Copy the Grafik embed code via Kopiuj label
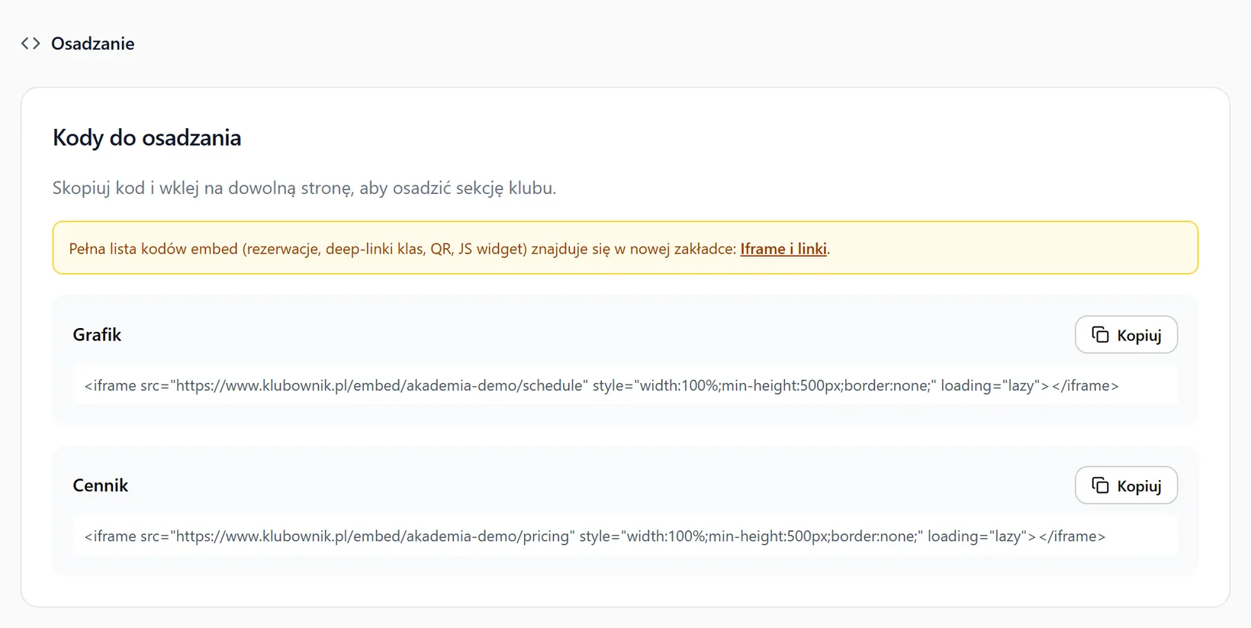Viewport: 1251px width, 628px height. tap(1139, 335)
